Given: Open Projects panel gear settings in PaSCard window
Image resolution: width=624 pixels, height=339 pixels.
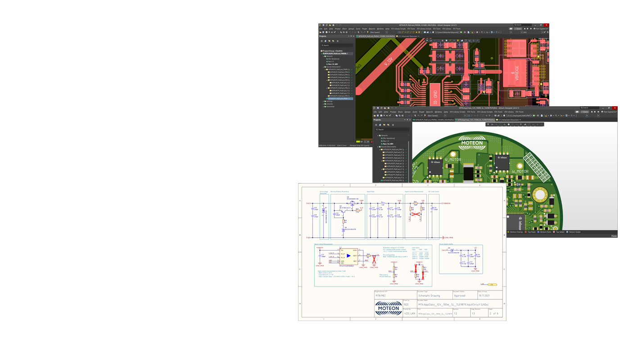Looking at the screenshot, I should tap(338, 41).
